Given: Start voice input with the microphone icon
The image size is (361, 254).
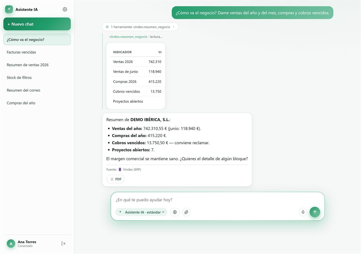Looking at the screenshot, I should click(303, 212).
